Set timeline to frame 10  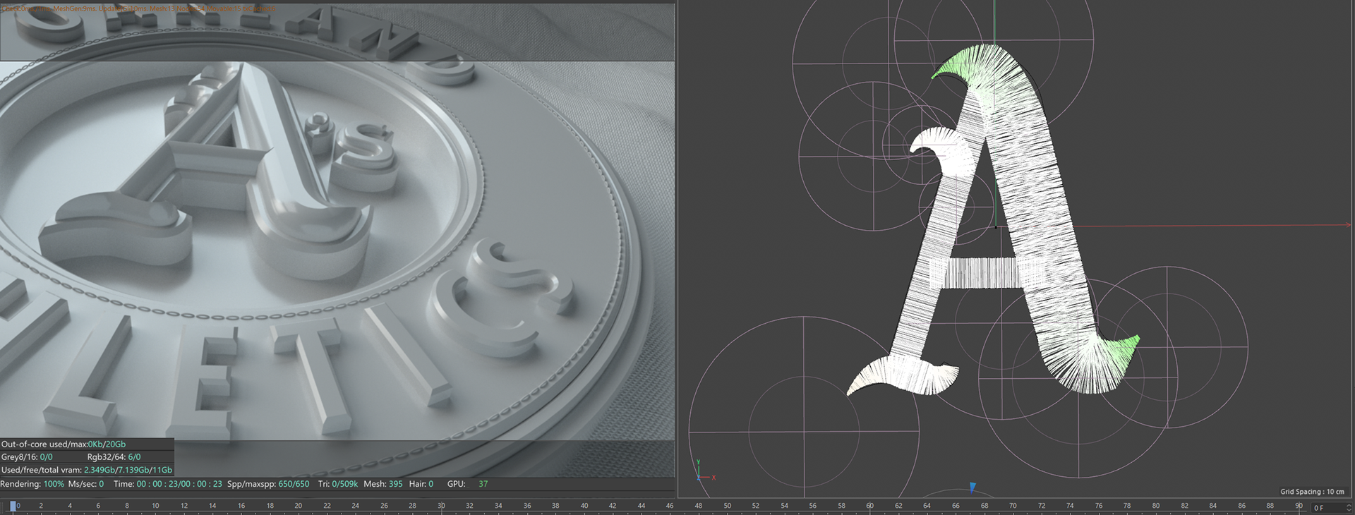155,506
